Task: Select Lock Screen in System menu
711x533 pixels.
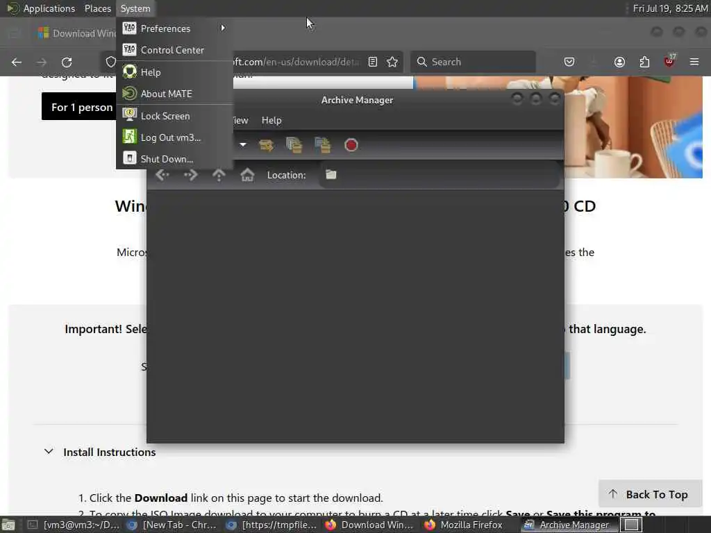Action: (174, 116)
